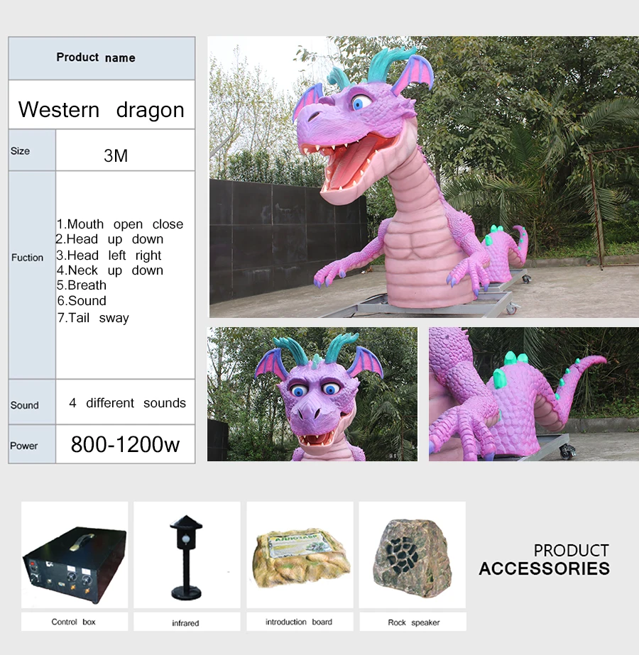
Task: Click the '3M' size value
Action: coord(116,156)
